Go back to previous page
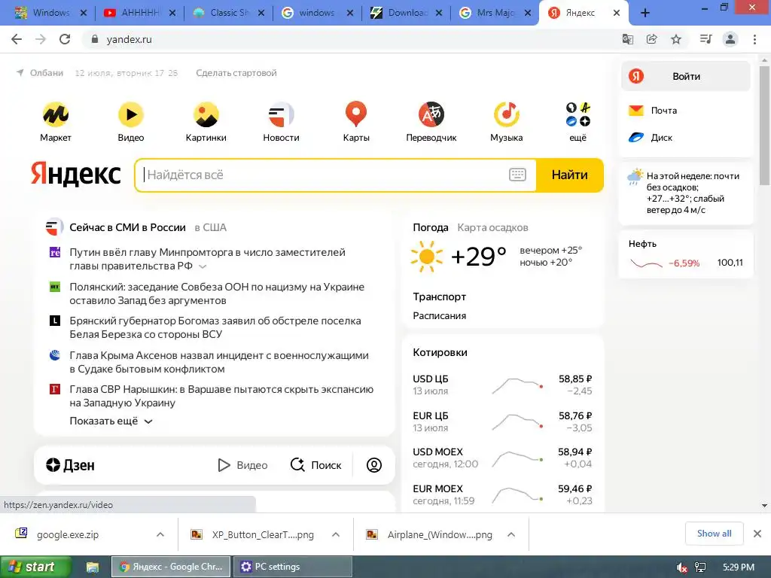The width and height of the screenshot is (771, 578). (x=17, y=39)
